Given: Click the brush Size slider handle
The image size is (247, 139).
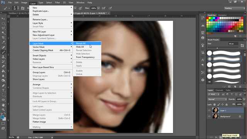Looking at the screenshot, I should [217, 48].
